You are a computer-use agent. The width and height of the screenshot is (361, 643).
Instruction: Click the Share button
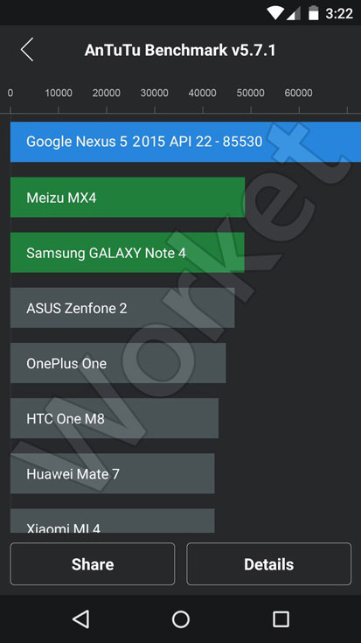93,564
